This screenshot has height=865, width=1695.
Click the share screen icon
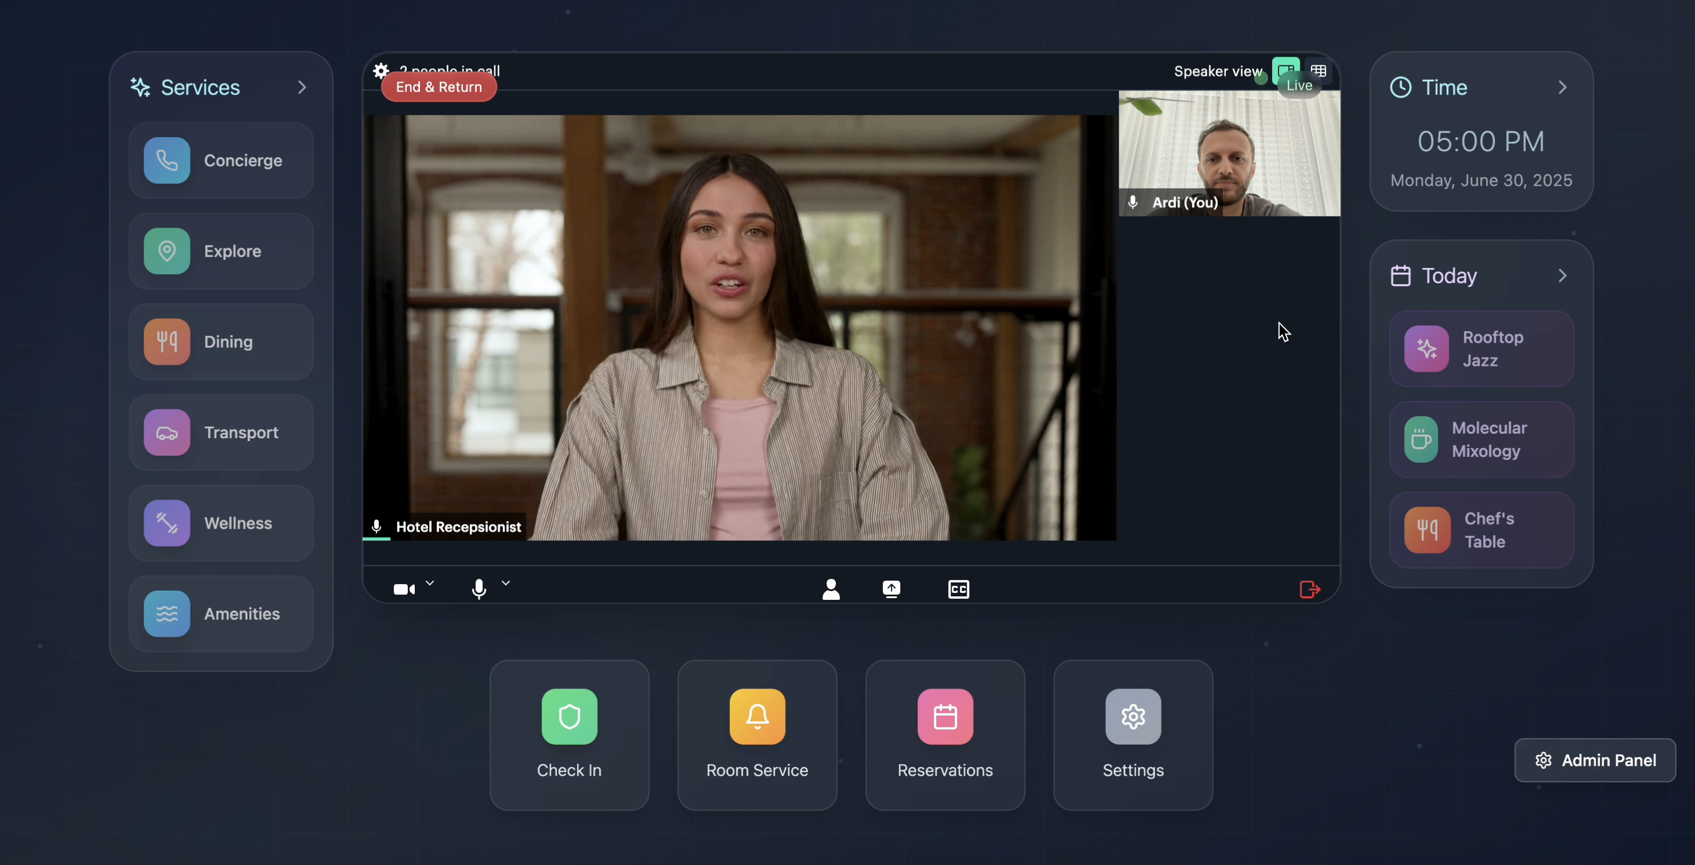(x=892, y=589)
